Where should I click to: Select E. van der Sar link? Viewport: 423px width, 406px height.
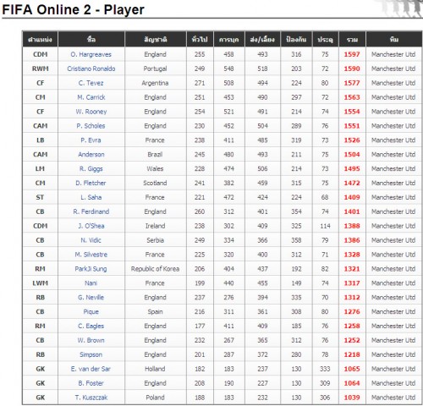91,369
